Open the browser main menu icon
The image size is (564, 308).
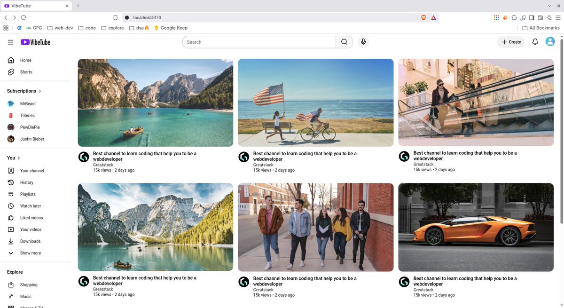pyautogui.click(x=558, y=17)
